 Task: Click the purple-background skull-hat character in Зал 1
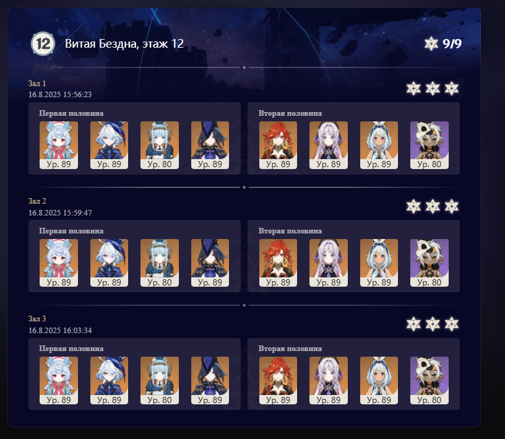429,145
